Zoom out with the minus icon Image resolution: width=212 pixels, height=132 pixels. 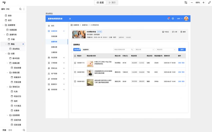[192, 3]
